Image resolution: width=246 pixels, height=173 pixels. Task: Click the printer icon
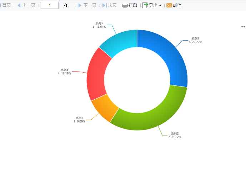125,5
